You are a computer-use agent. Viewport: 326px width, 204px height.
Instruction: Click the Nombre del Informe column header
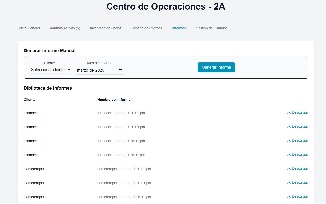click(114, 100)
